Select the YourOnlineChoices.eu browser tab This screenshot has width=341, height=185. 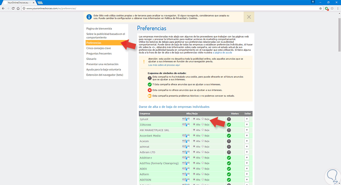click(19, 2)
